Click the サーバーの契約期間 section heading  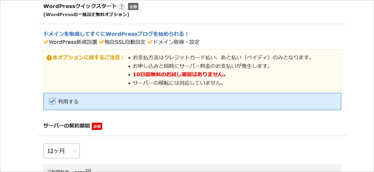(x=67, y=126)
